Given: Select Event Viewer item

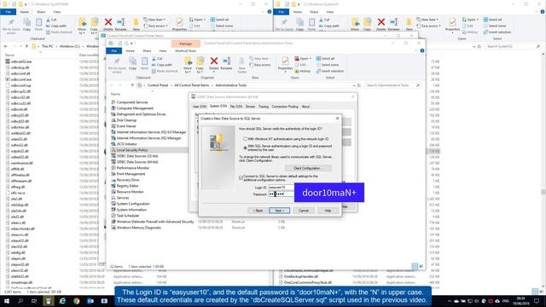Looking at the screenshot, I should click(x=126, y=126).
